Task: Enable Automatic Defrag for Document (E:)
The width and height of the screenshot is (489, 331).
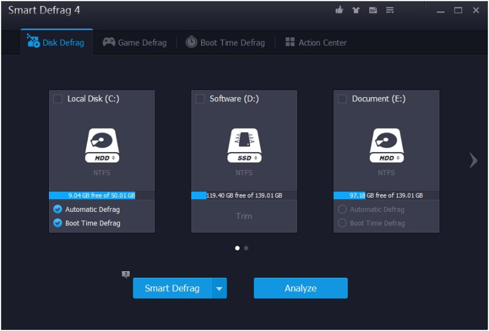Action: 342,209
